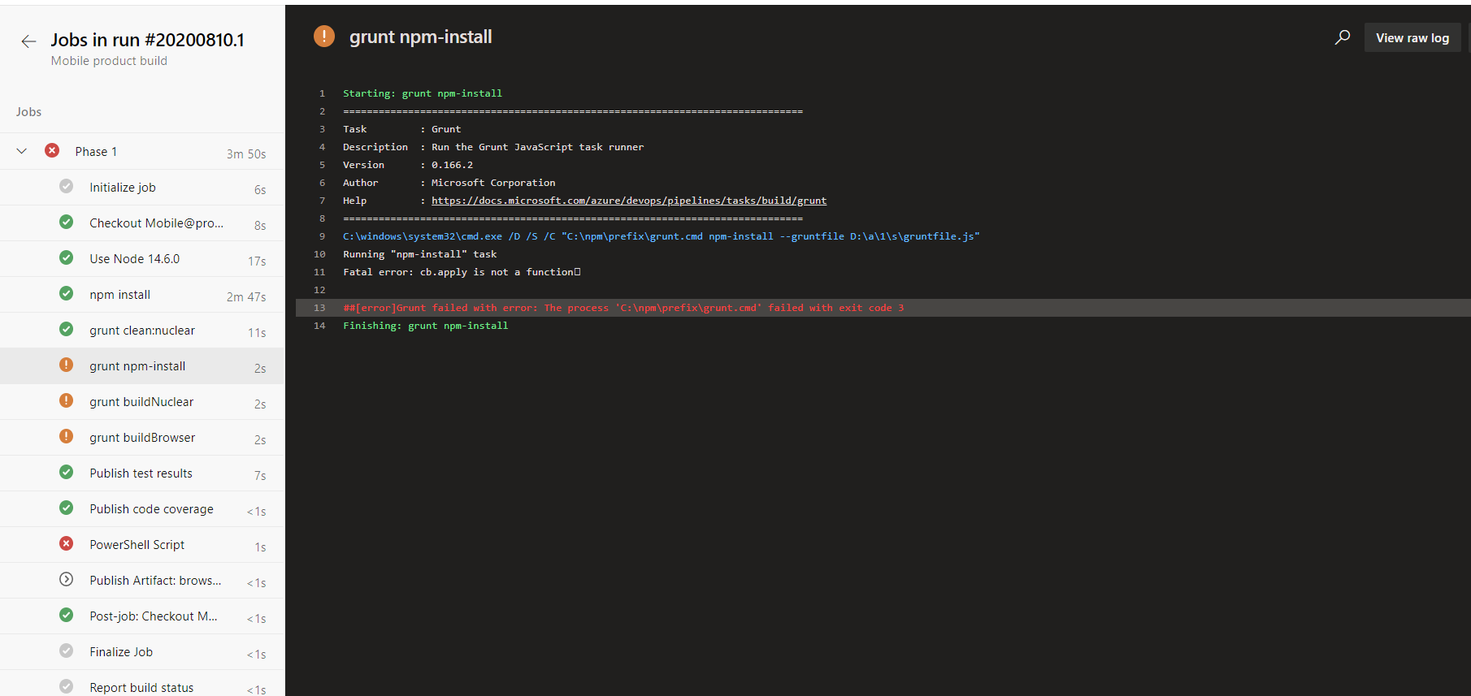Screen dimensions: 1471x696
Task: Click the green check beside grunt clean:nuclear
Action: (x=67, y=329)
